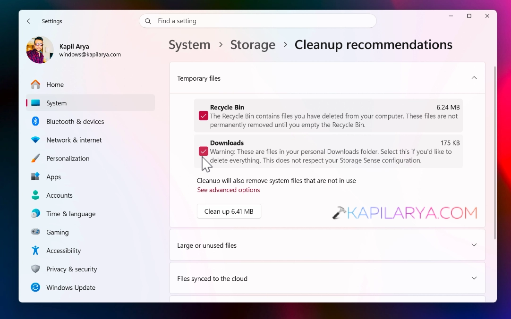
Task: Click the Downloads title text
Action: tap(227, 143)
